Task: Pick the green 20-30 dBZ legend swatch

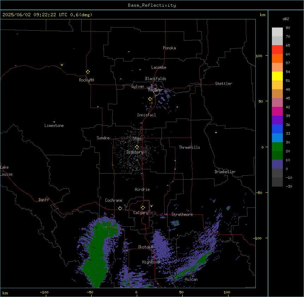Action: [277, 147]
